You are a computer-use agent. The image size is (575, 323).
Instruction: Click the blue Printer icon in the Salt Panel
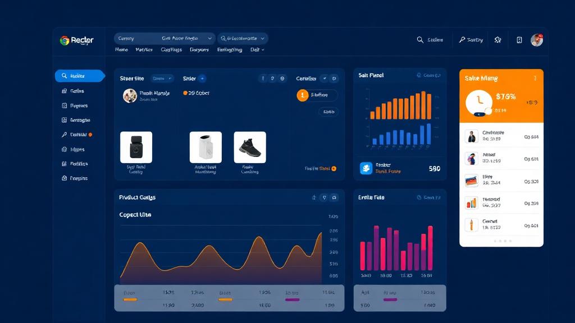tap(366, 168)
